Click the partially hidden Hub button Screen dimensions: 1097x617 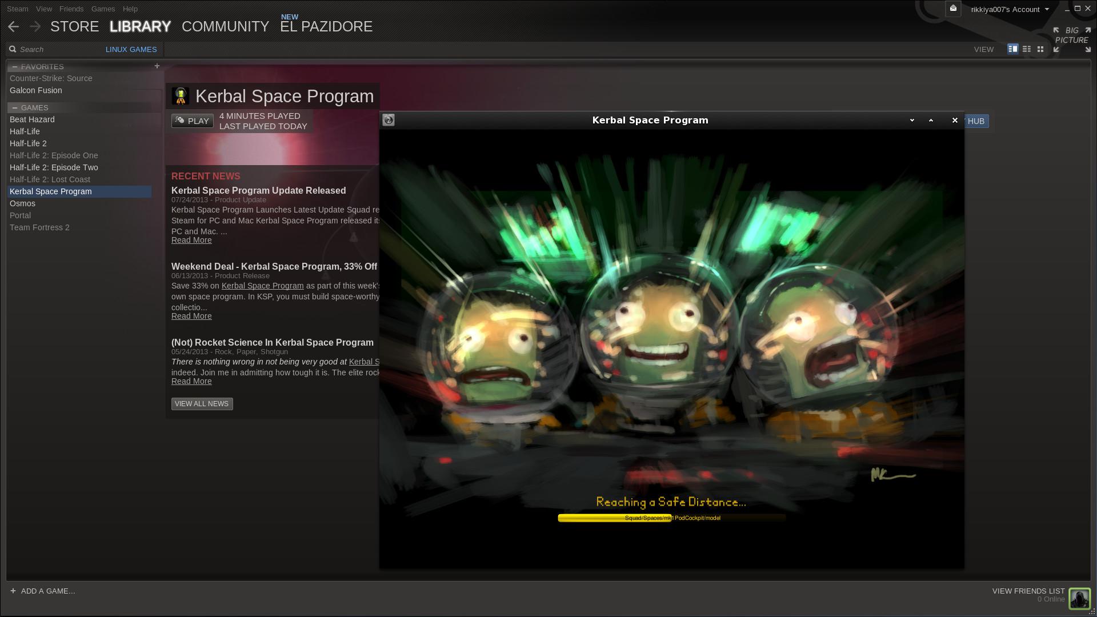point(976,121)
